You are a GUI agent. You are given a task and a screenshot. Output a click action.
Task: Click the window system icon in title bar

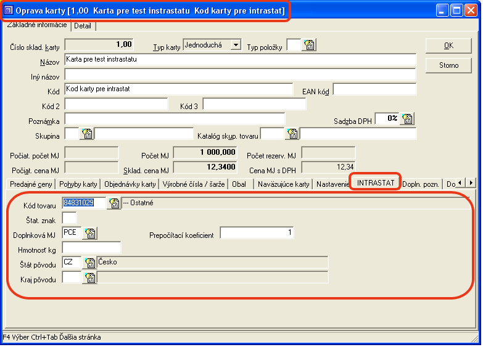point(8,10)
